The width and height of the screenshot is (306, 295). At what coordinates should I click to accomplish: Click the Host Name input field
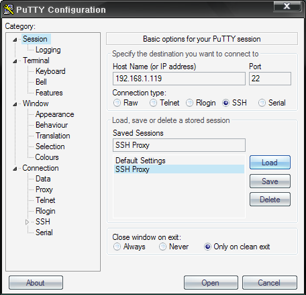[x=179, y=79]
